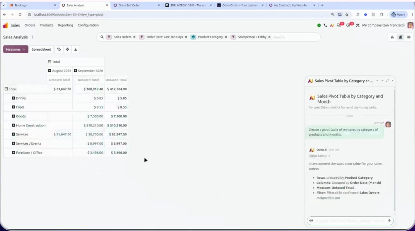Screen dimensions: 415x231
Task: Fold the AI chat window with minus icon
Action: 383,81
